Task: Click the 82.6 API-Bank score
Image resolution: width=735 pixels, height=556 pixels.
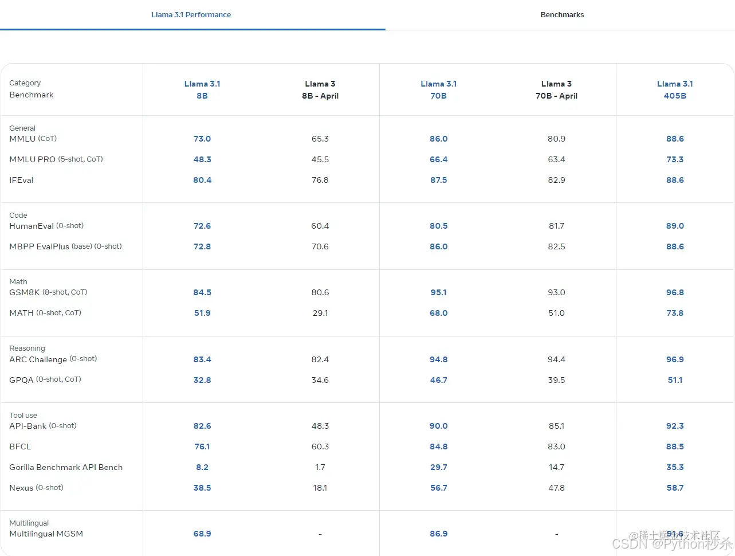Action: click(202, 426)
